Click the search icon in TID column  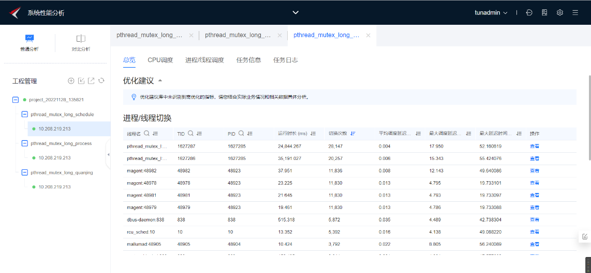click(191, 134)
